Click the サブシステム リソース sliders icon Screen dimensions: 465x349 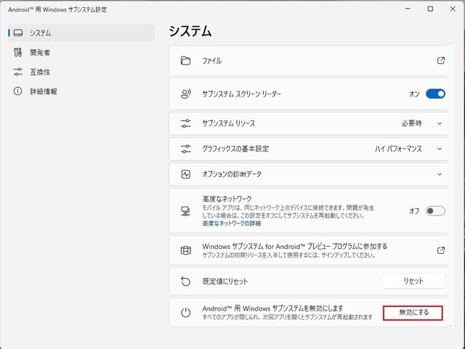click(186, 123)
